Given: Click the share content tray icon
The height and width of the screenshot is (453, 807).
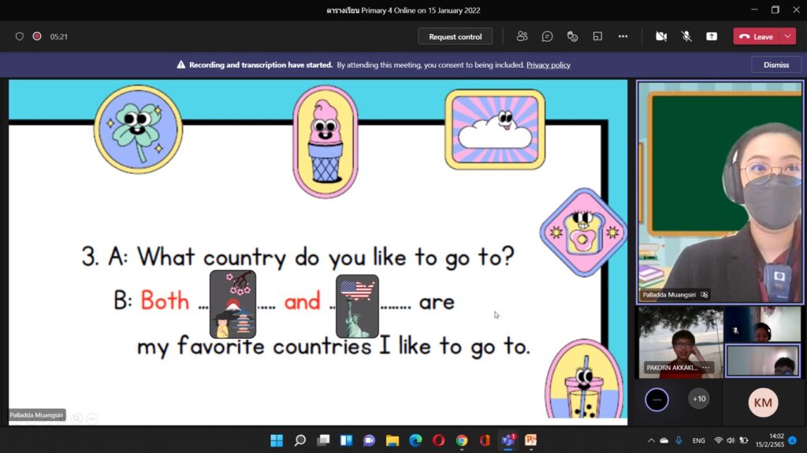Looking at the screenshot, I should point(712,36).
